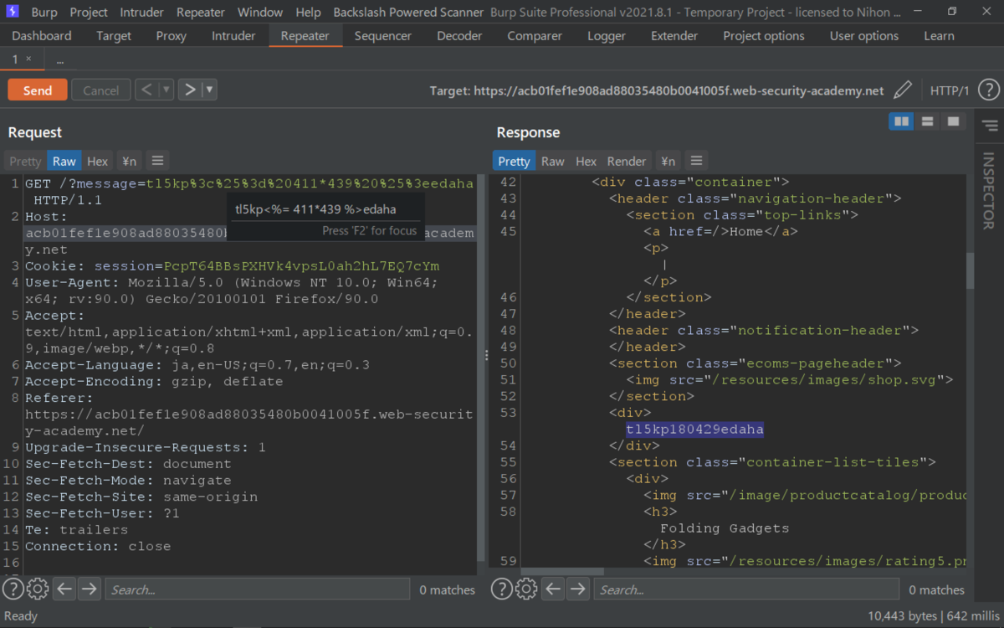Close Repeater tab 1 with x
The width and height of the screenshot is (1004, 628).
[x=28, y=59]
